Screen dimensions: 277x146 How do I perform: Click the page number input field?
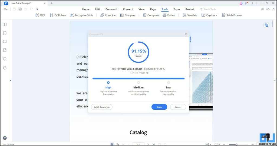point(138,144)
